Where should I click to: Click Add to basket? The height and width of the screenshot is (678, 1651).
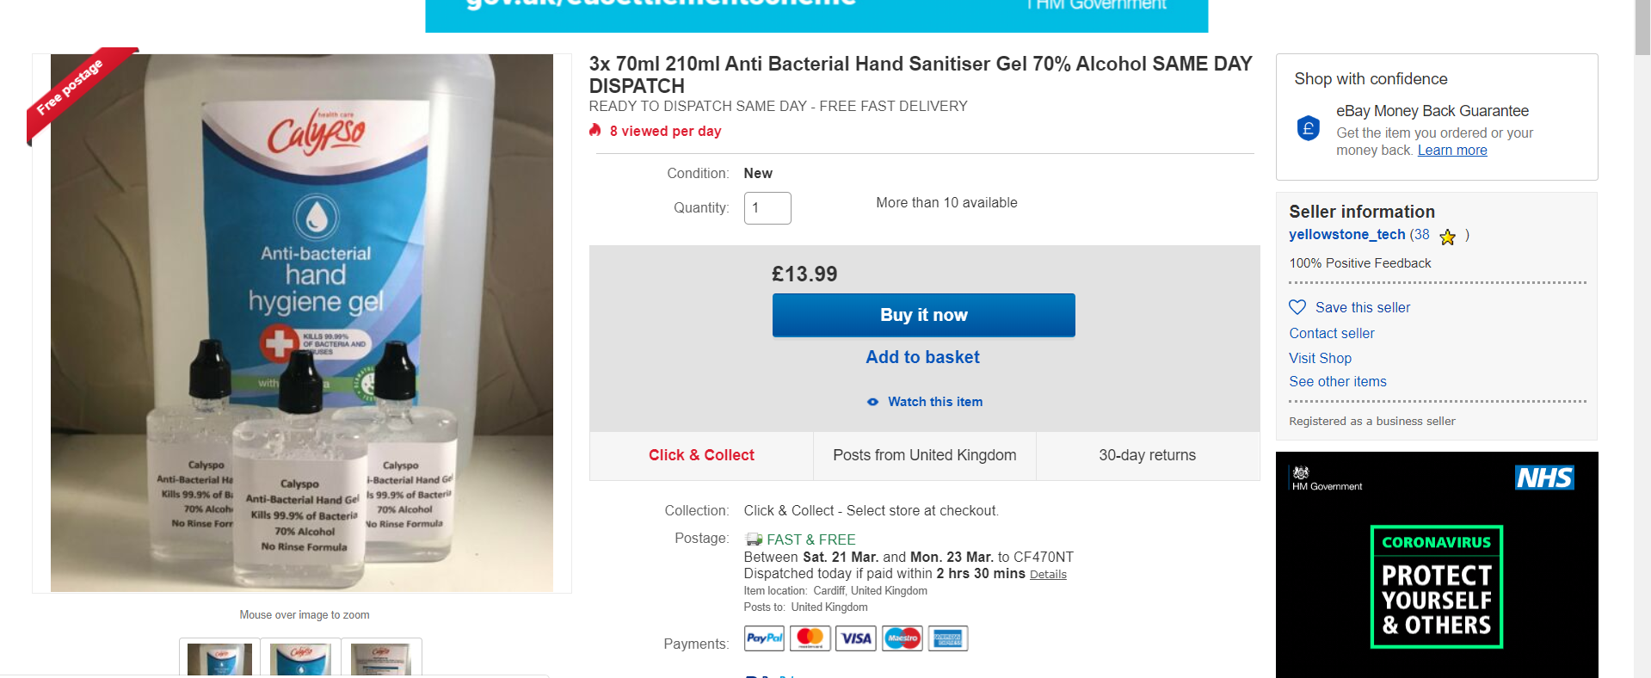pyautogui.click(x=922, y=357)
